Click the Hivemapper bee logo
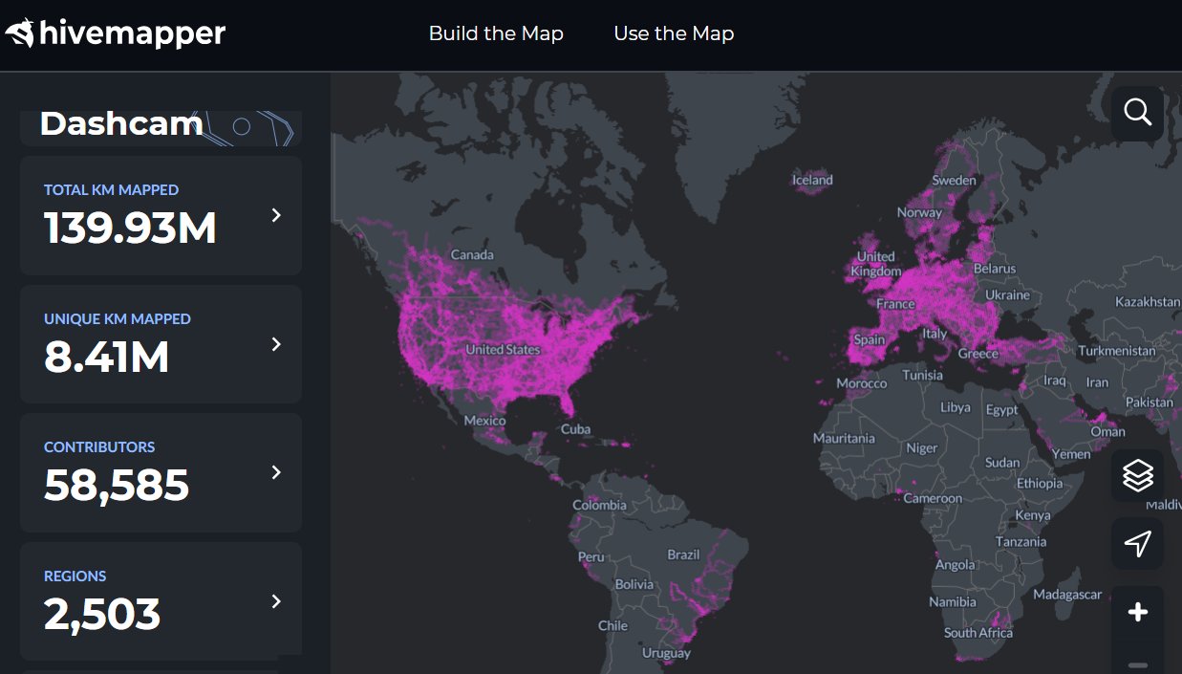 click(19, 32)
